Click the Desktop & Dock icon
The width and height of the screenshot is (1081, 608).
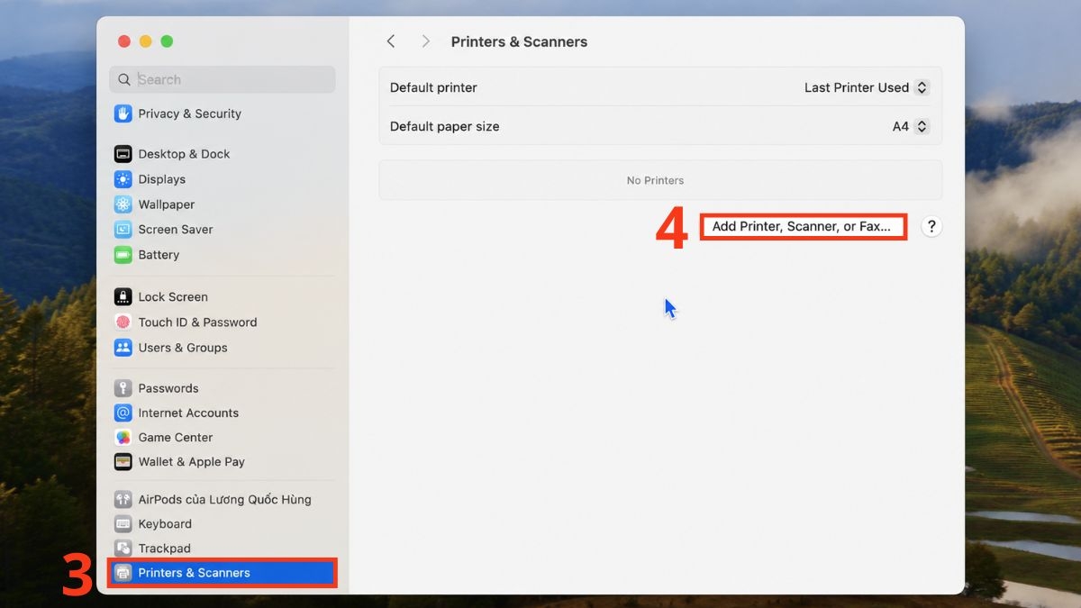coord(123,154)
